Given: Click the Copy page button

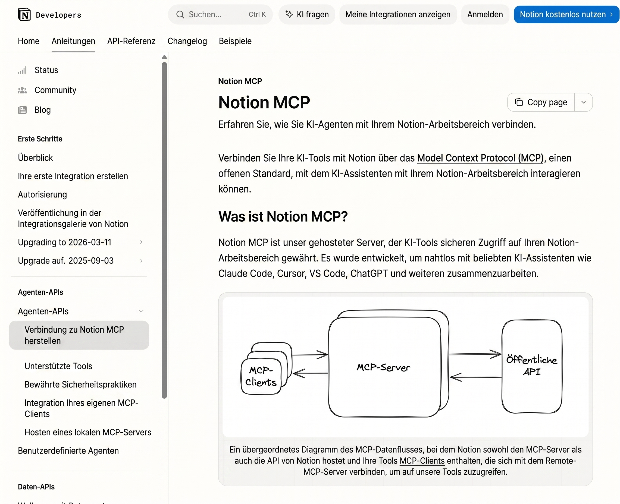Looking at the screenshot, I should pos(541,102).
